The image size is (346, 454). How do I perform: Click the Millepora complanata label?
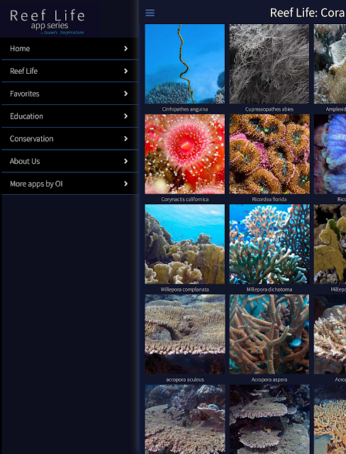[184, 289]
